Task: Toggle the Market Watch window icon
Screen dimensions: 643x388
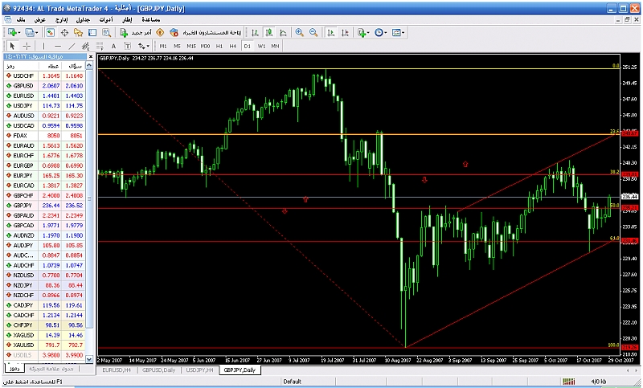Action: click(x=51, y=32)
